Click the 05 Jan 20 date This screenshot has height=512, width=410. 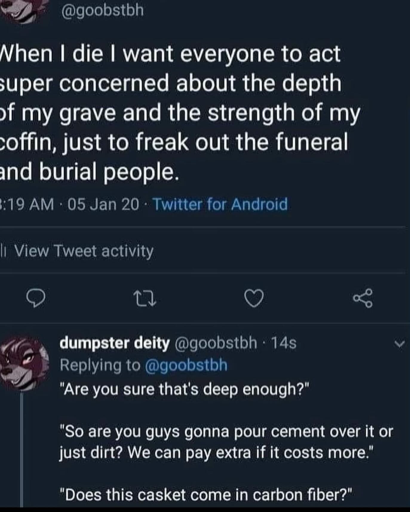(x=103, y=204)
